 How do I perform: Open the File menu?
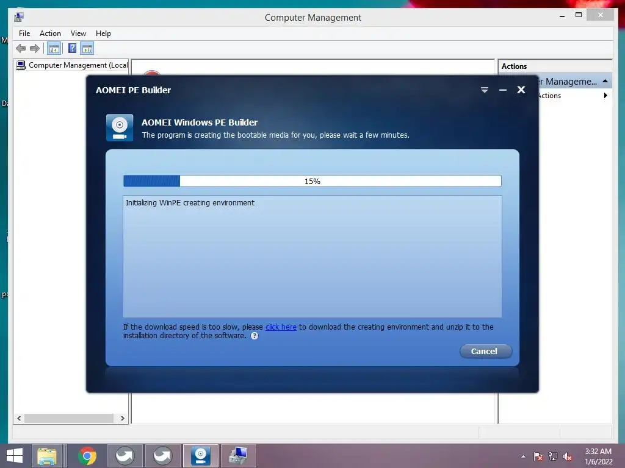[x=24, y=34]
